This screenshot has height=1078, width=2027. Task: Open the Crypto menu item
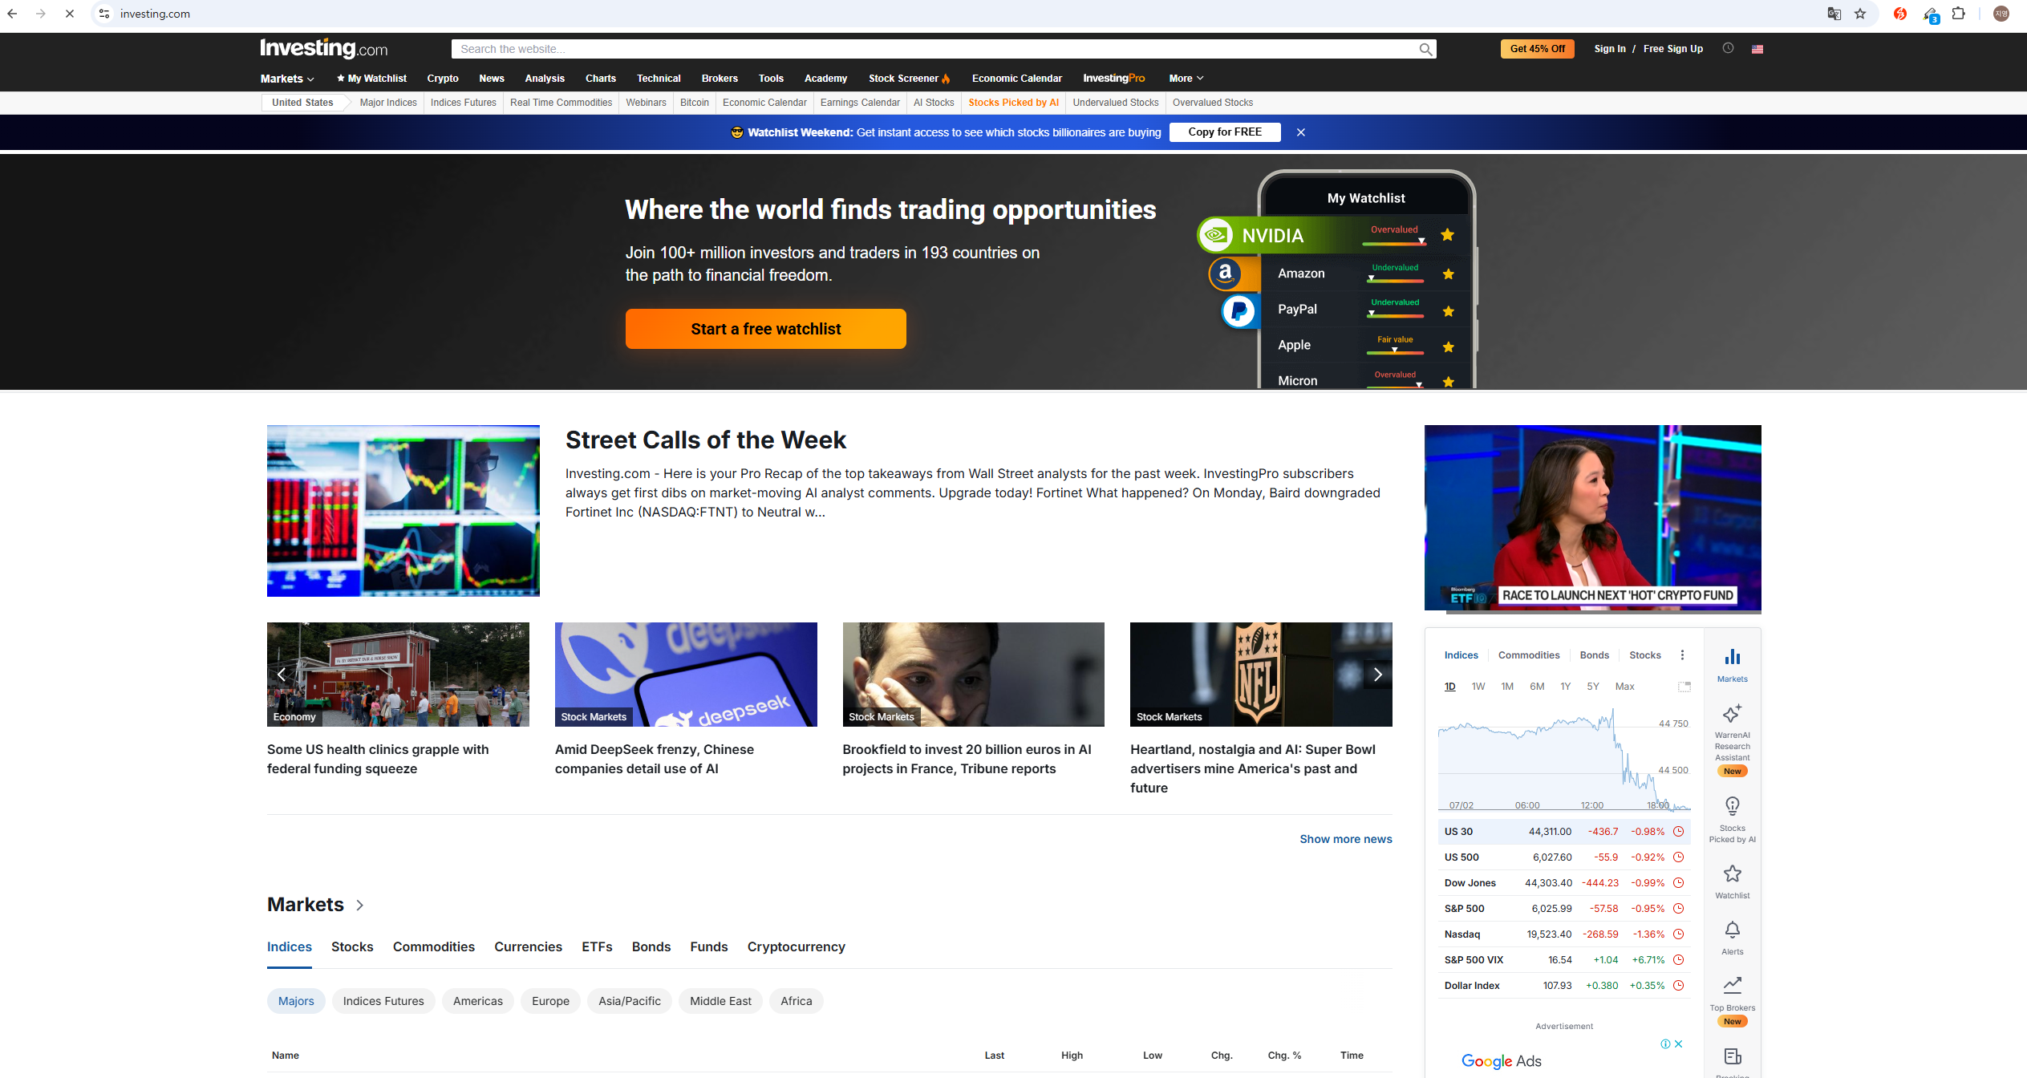tap(443, 79)
